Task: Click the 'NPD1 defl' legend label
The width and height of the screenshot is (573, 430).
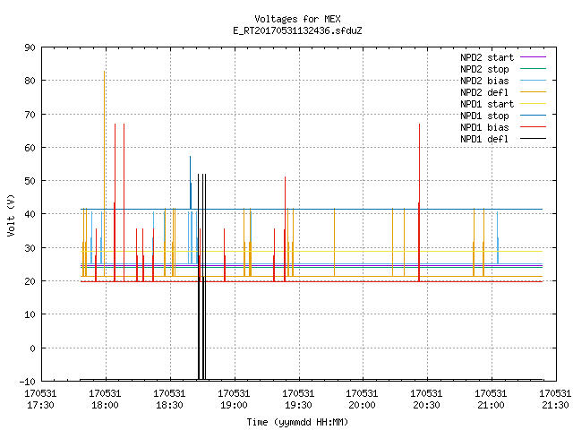Action: pyautogui.click(x=484, y=139)
